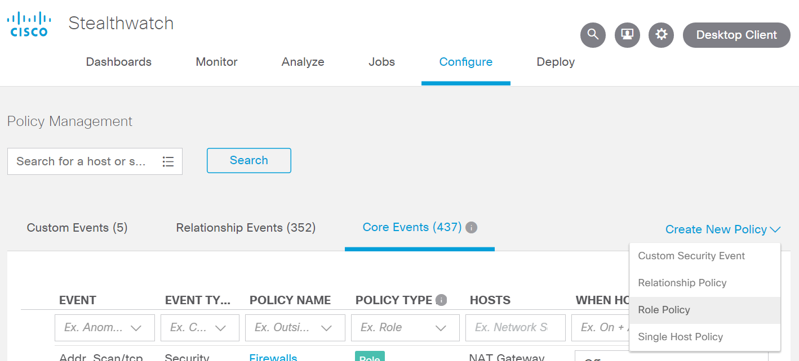Click the Hosts filter input field
The height and width of the screenshot is (361, 799).
point(516,328)
